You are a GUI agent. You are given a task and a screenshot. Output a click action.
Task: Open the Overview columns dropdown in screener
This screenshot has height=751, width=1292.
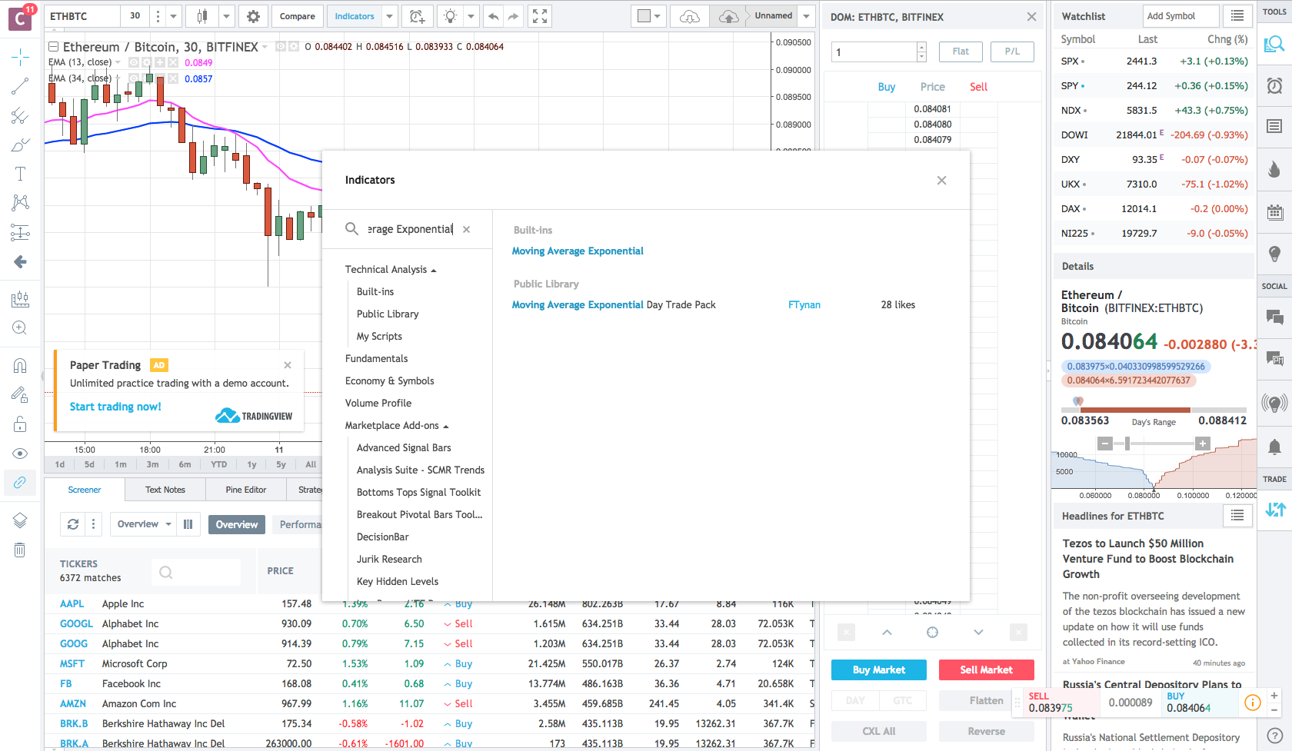click(x=144, y=524)
